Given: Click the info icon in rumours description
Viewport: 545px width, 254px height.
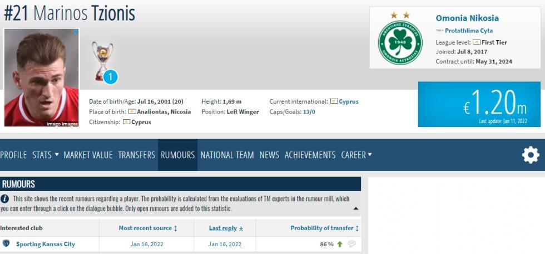Looking at the screenshot, I should pyautogui.click(x=5, y=198).
